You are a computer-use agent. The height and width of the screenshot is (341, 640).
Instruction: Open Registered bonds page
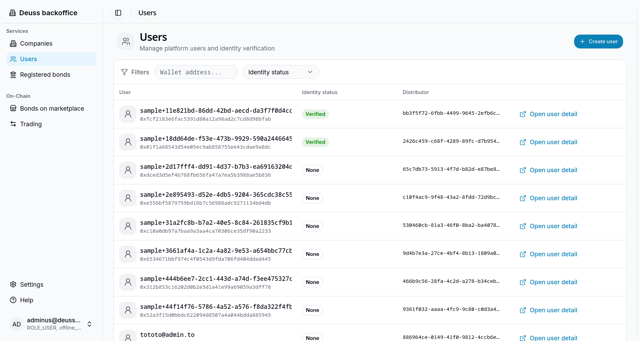pos(51,75)
